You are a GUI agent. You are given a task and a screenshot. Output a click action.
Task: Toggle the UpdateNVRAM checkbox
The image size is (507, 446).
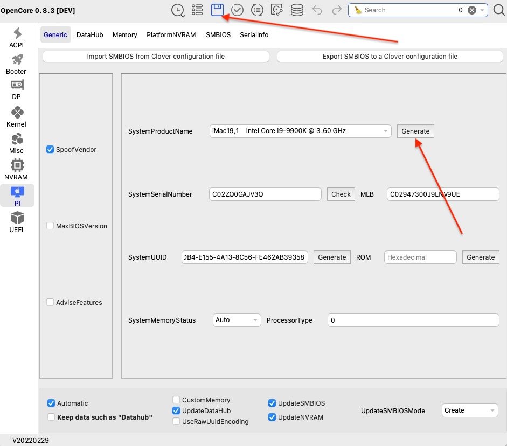(272, 417)
